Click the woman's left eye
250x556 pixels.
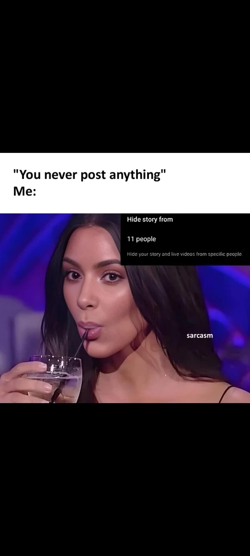[x=113, y=276]
